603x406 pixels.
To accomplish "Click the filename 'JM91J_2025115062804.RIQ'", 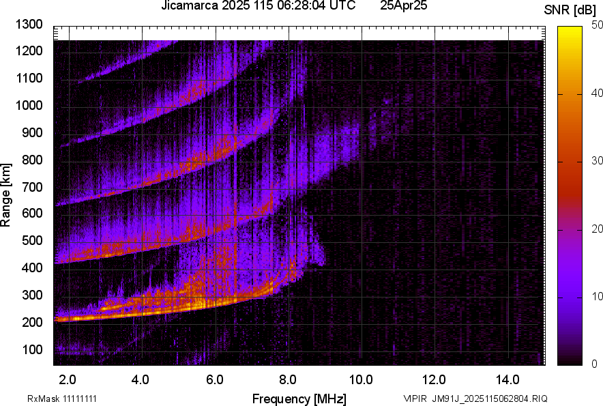I will click(490, 398).
